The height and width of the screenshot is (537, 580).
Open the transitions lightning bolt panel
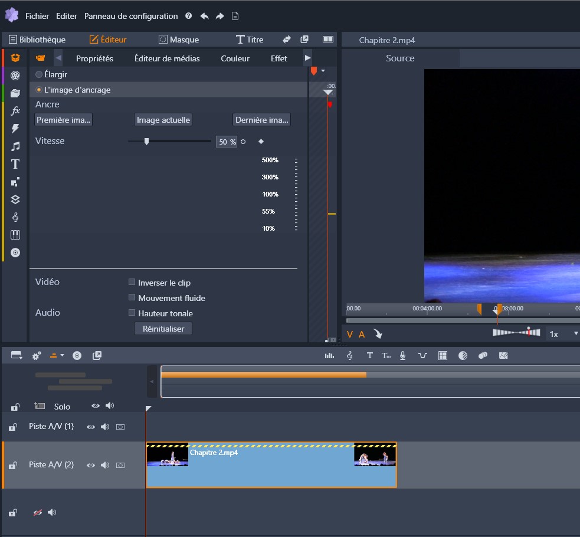[x=15, y=129]
